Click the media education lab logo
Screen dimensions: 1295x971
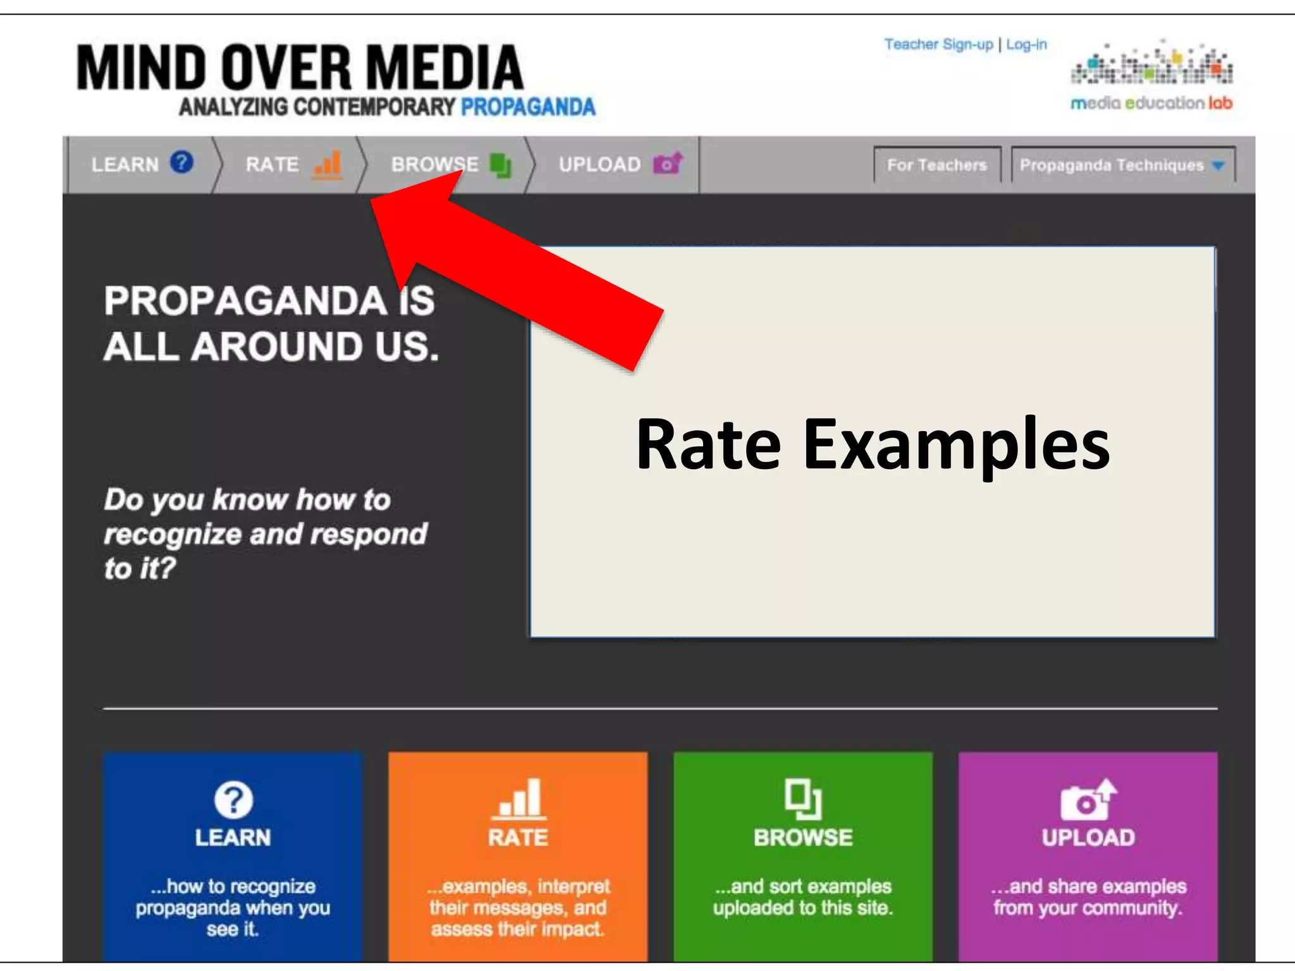coord(1151,75)
